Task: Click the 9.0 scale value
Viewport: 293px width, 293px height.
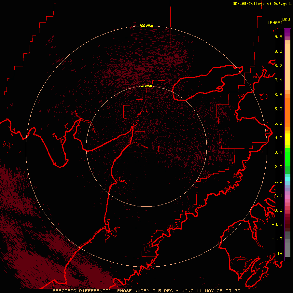Action: point(278,51)
